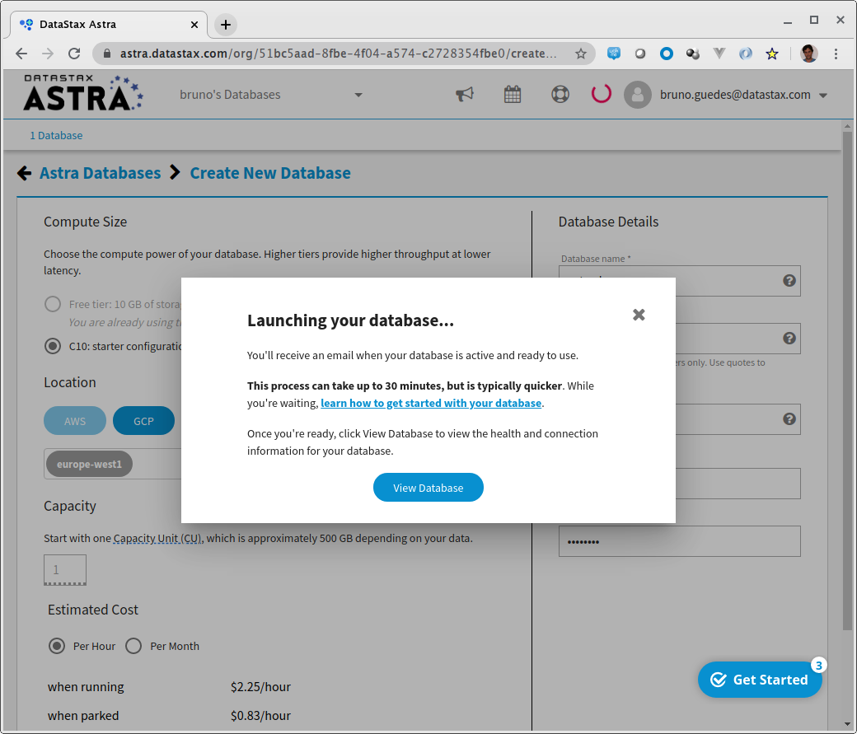Click the site lock security icon
This screenshot has height=734, width=857.
pos(107,54)
